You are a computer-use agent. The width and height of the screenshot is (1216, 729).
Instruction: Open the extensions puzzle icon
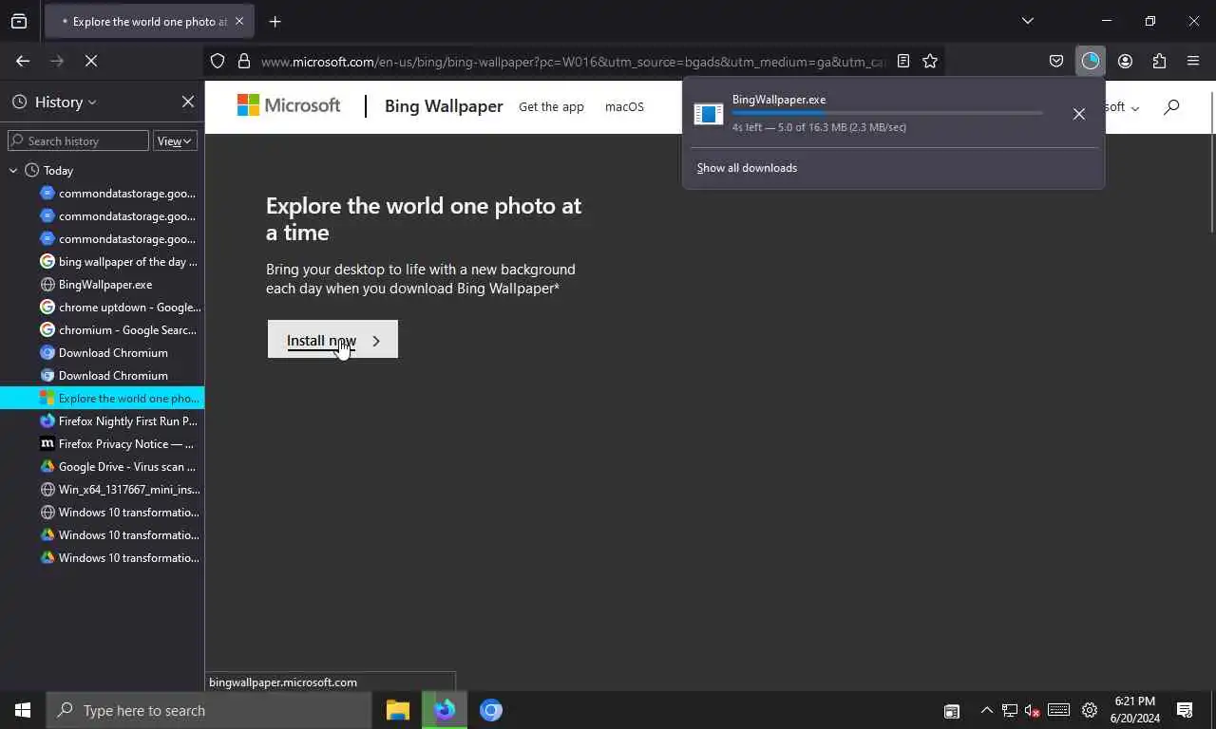1159,61
